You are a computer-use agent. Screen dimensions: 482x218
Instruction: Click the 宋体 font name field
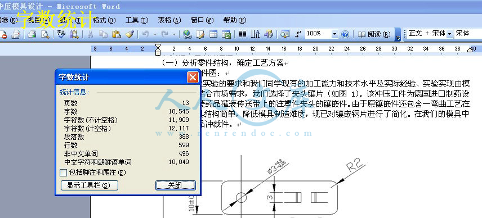[467, 34]
